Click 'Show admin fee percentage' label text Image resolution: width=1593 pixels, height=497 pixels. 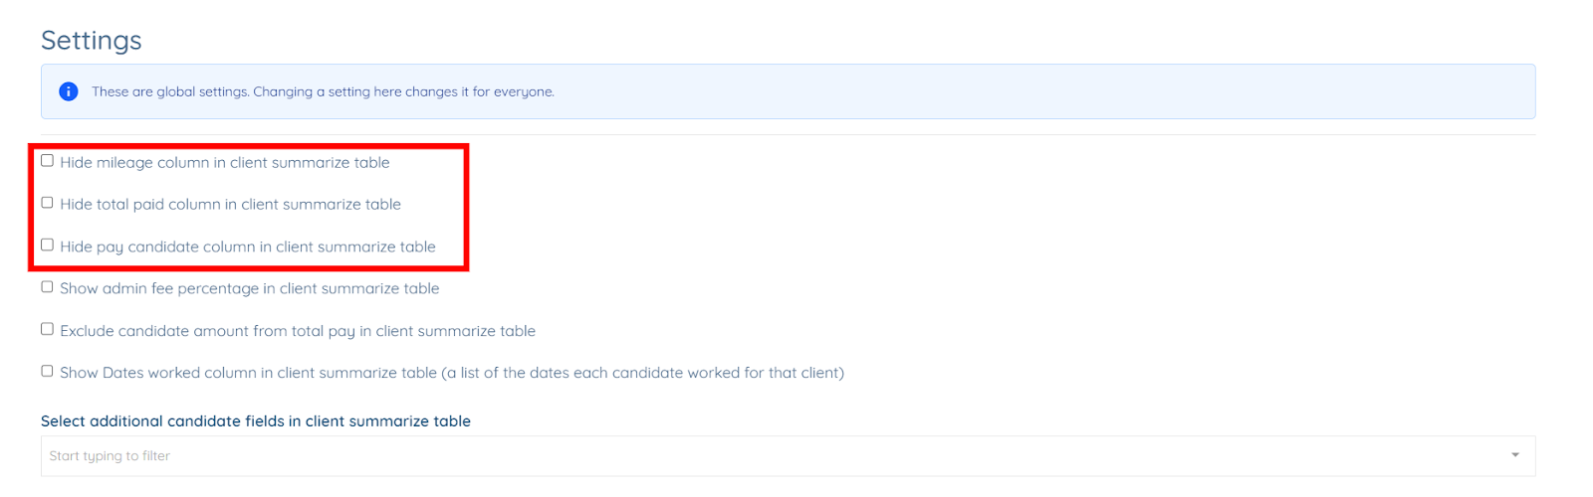coord(249,289)
